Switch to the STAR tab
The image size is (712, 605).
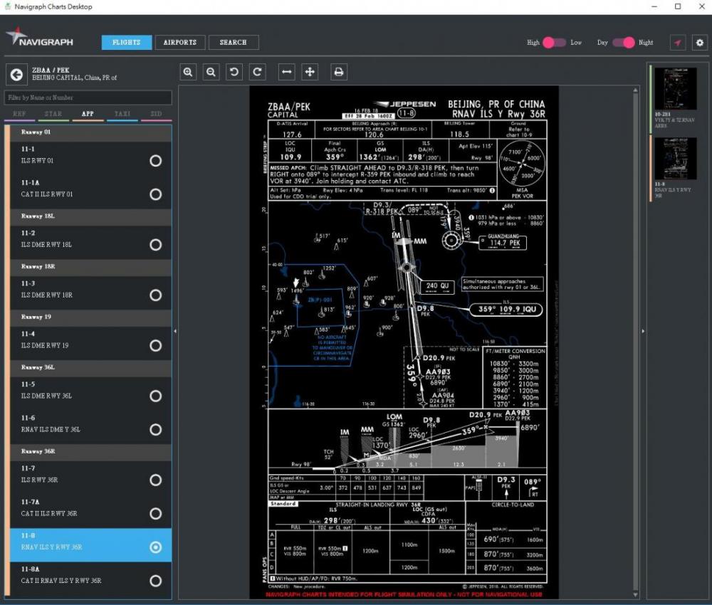53,114
